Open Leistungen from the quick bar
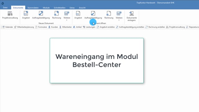 (89, 27)
